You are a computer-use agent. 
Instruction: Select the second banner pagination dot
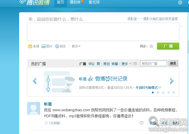158,92
